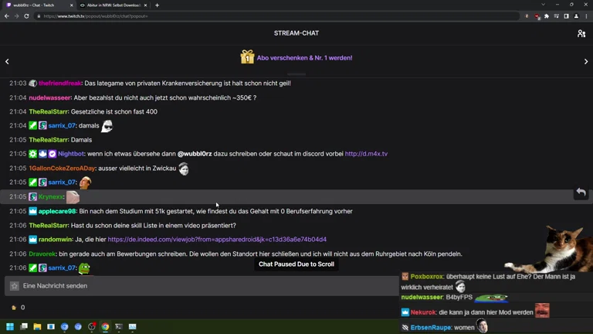Switch to Abitur in NRW tab
Image resolution: width=593 pixels, height=334 pixels.
113,5
